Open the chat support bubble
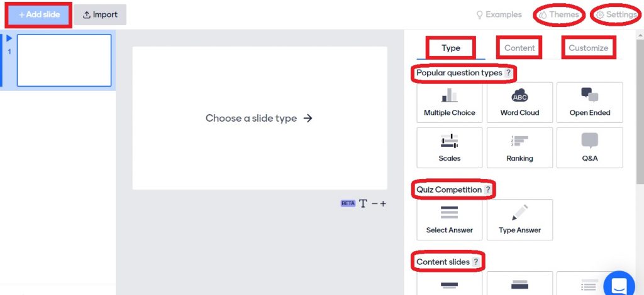The width and height of the screenshot is (644, 295). click(x=619, y=284)
